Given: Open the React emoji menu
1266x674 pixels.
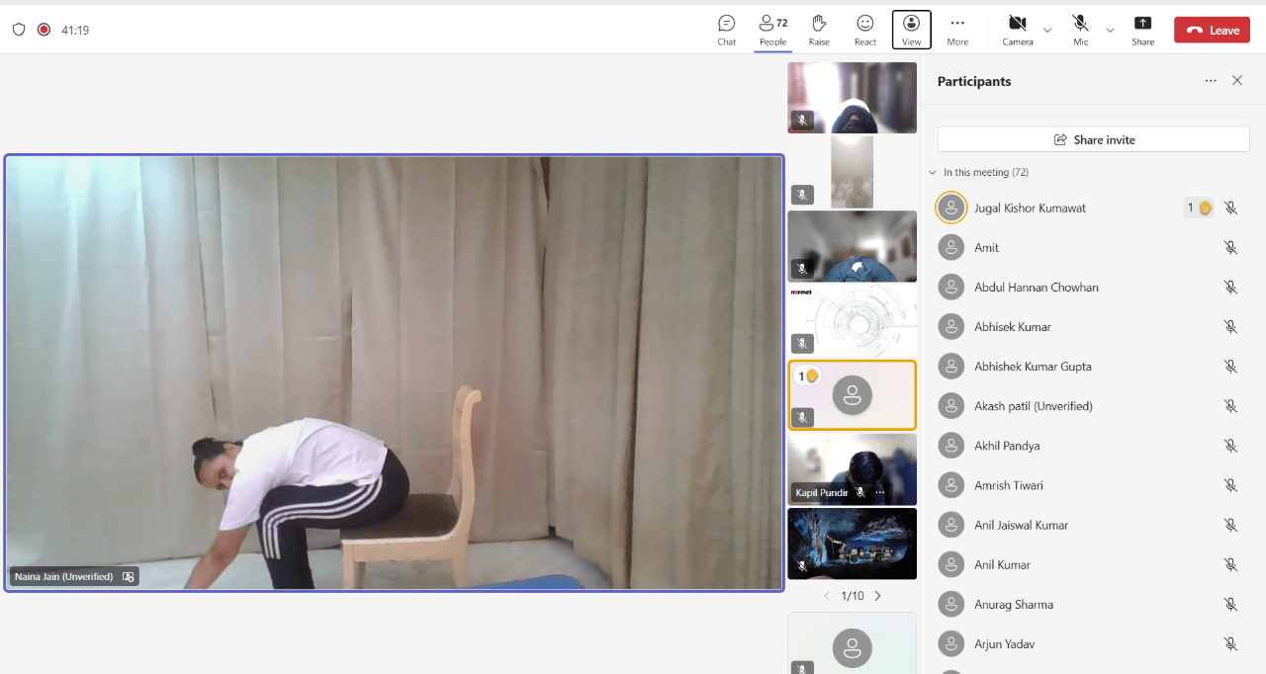Looking at the screenshot, I should click(864, 29).
